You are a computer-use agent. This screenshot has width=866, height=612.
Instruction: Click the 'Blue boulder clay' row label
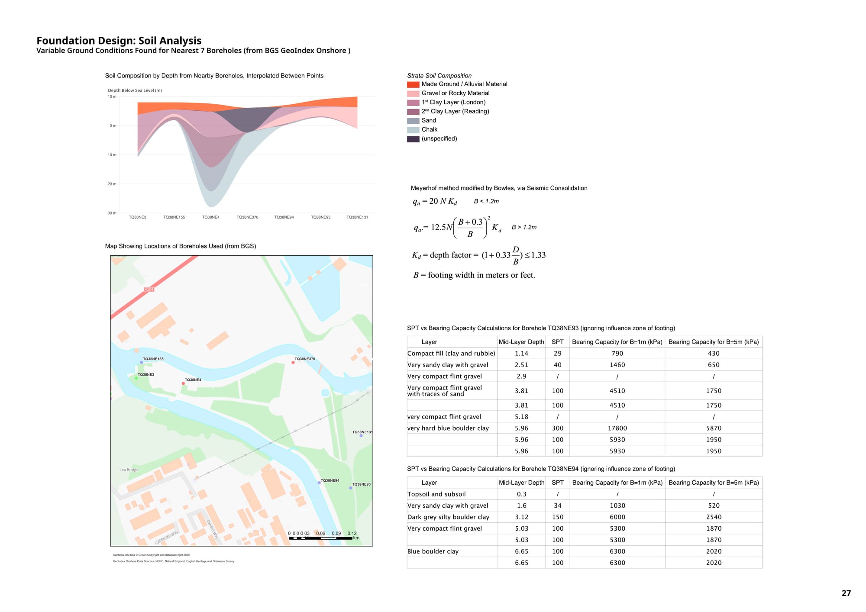[433, 551]
